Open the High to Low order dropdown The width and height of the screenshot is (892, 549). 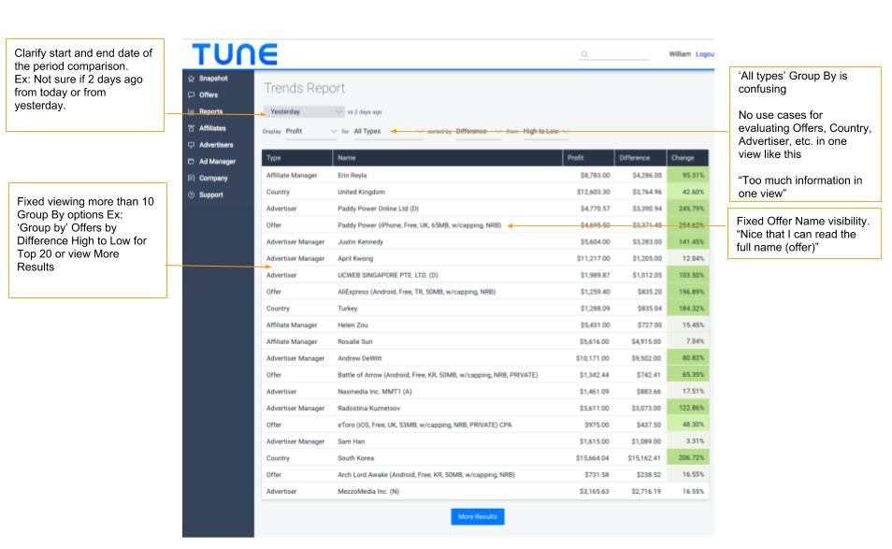pos(545,132)
